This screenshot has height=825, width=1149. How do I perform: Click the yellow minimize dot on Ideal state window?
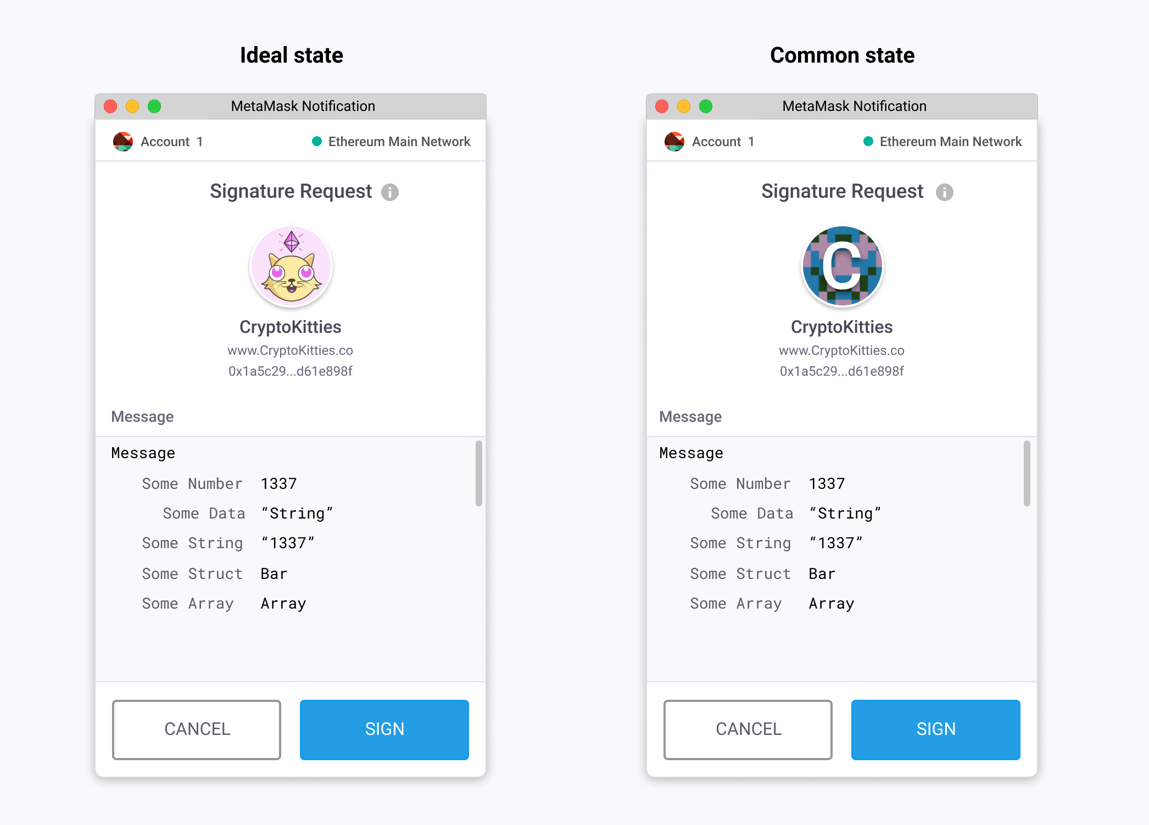(132, 106)
